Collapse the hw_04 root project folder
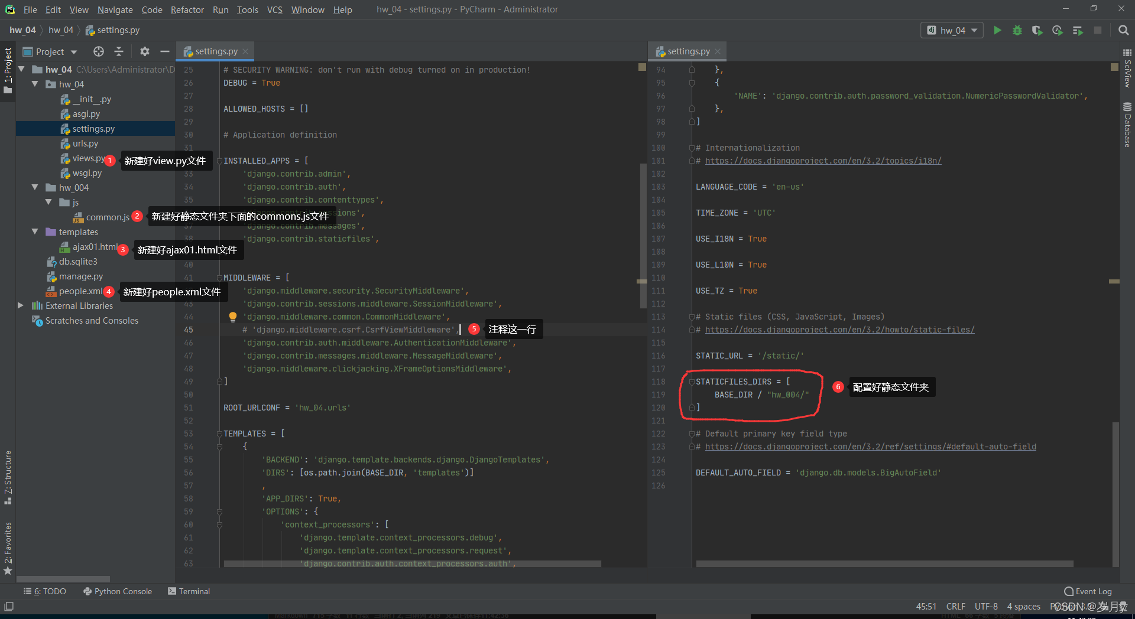 (22, 69)
